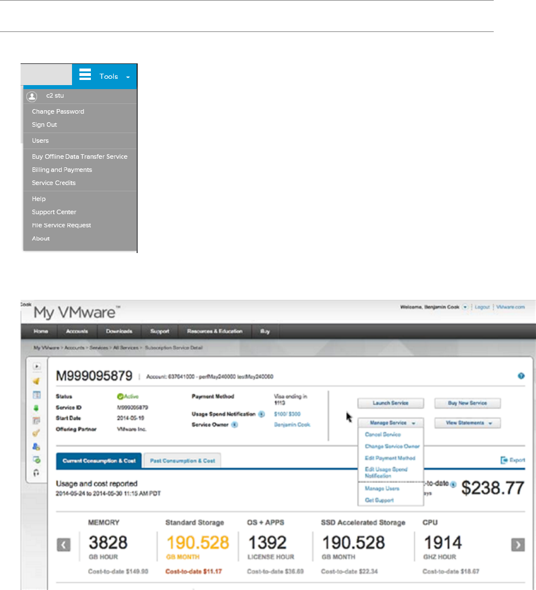Click the Export link text

pos(517,460)
